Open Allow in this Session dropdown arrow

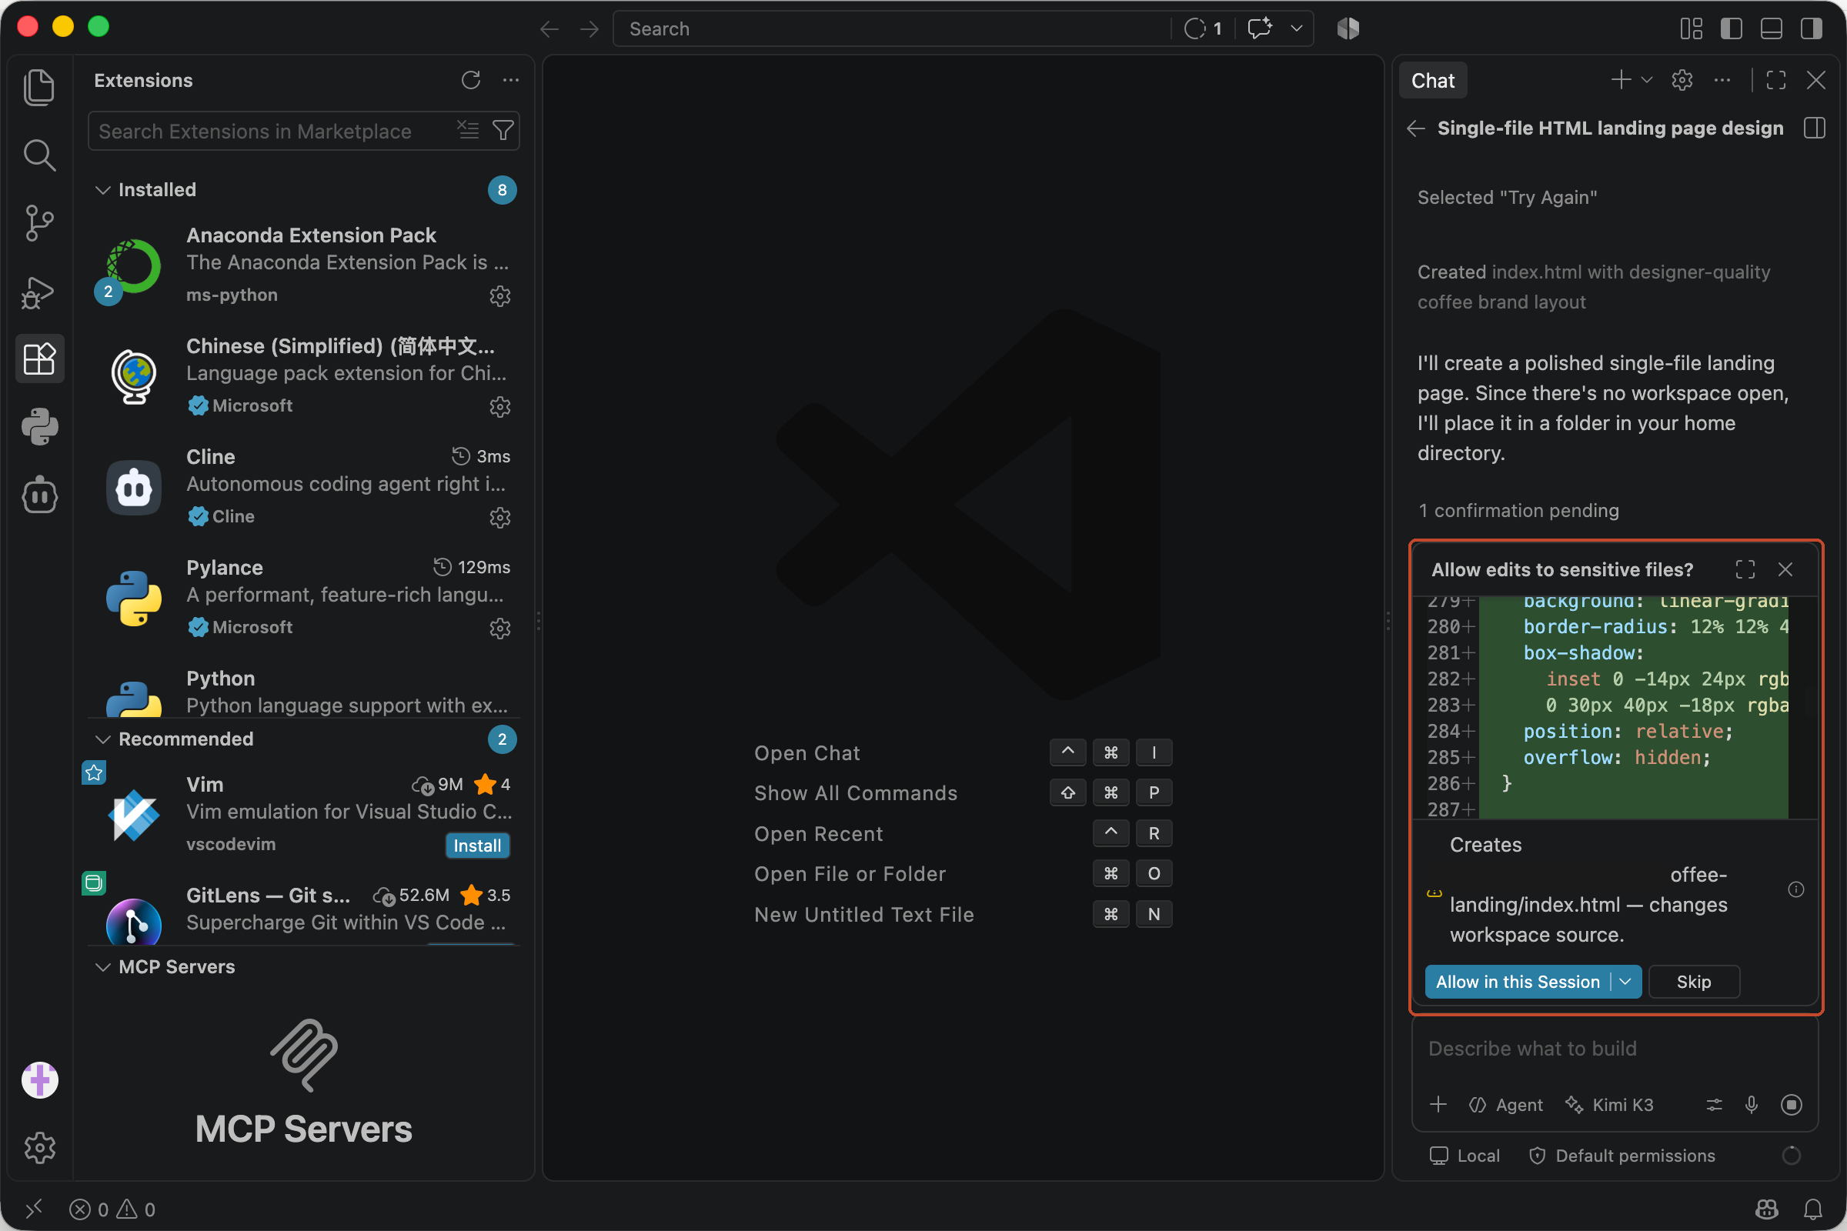pos(1625,982)
